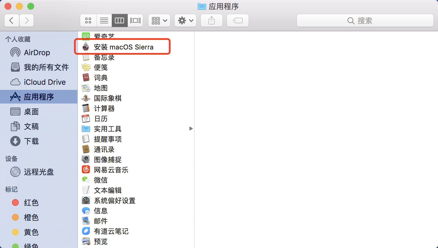Click the search field
This screenshot has height=248, width=438.
click(x=365, y=20)
